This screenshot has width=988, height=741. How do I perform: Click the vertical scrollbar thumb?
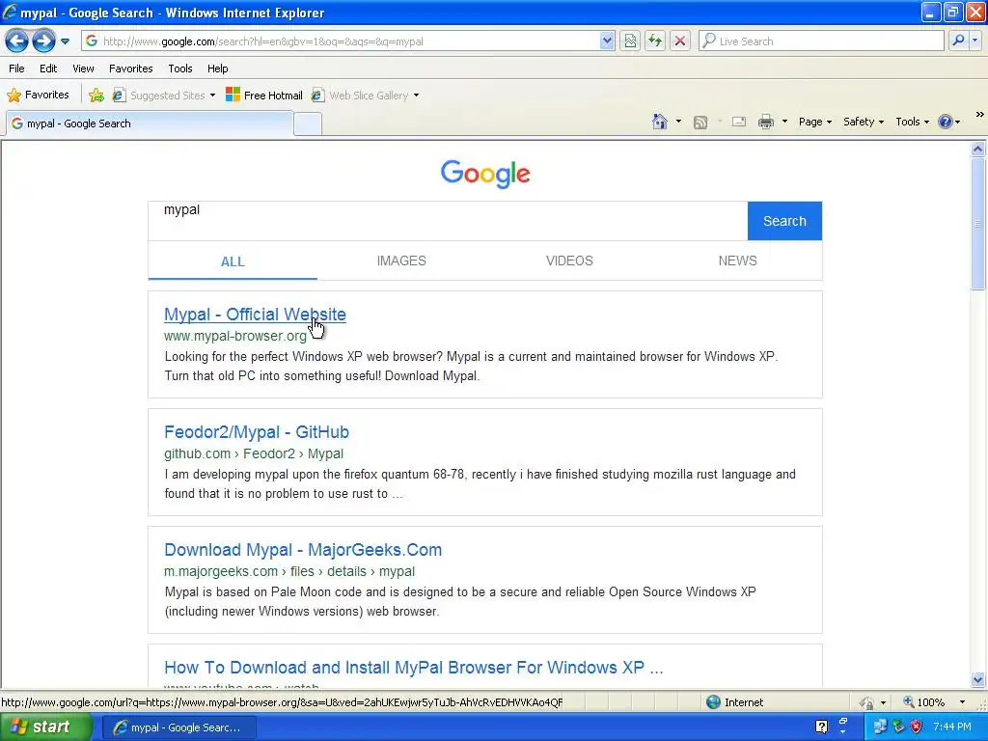978,224
